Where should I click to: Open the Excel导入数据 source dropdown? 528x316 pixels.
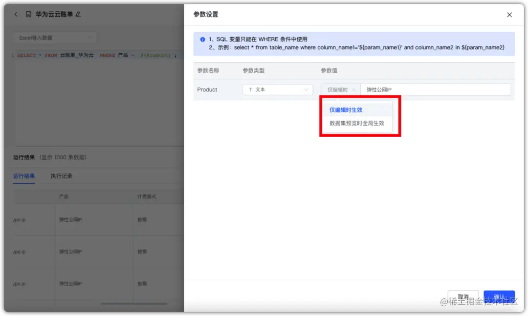tap(55, 38)
